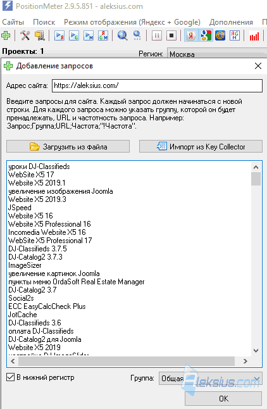Start the Yandex position check icon
267x409 pixels.
pos(59,35)
